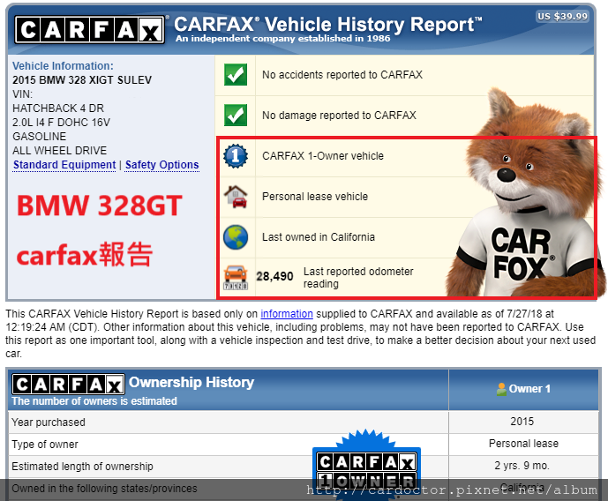The image size is (608, 501).
Task: Click the Owned in the following states/provinces label
Action: pos(104,489)
